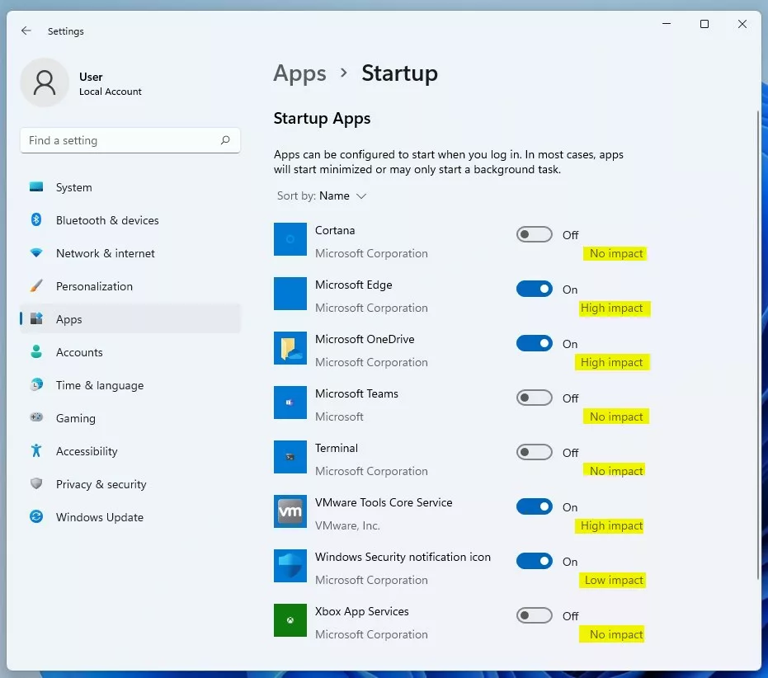Click Apps breadcrumb link in header

pyautogui.click(x=299, y=73)
